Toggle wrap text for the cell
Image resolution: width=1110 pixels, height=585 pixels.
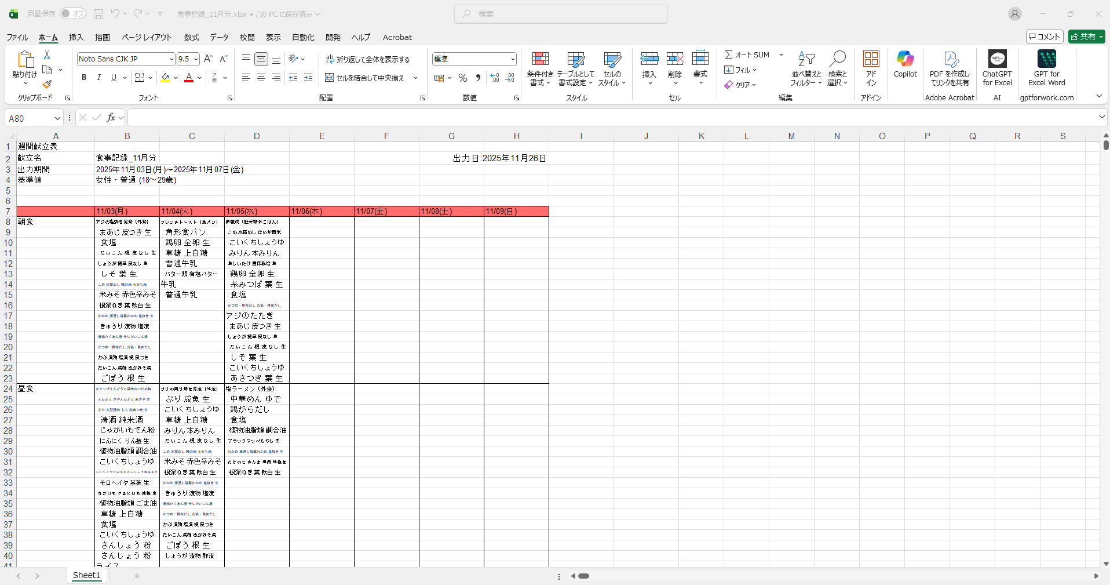368,59
